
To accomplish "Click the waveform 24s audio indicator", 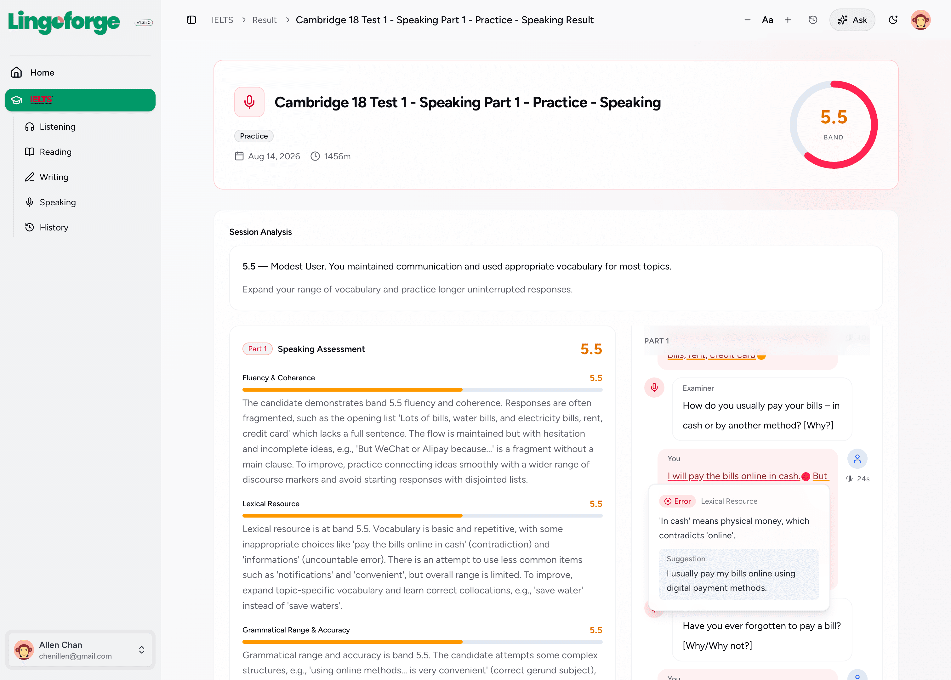I will (857, 479).
